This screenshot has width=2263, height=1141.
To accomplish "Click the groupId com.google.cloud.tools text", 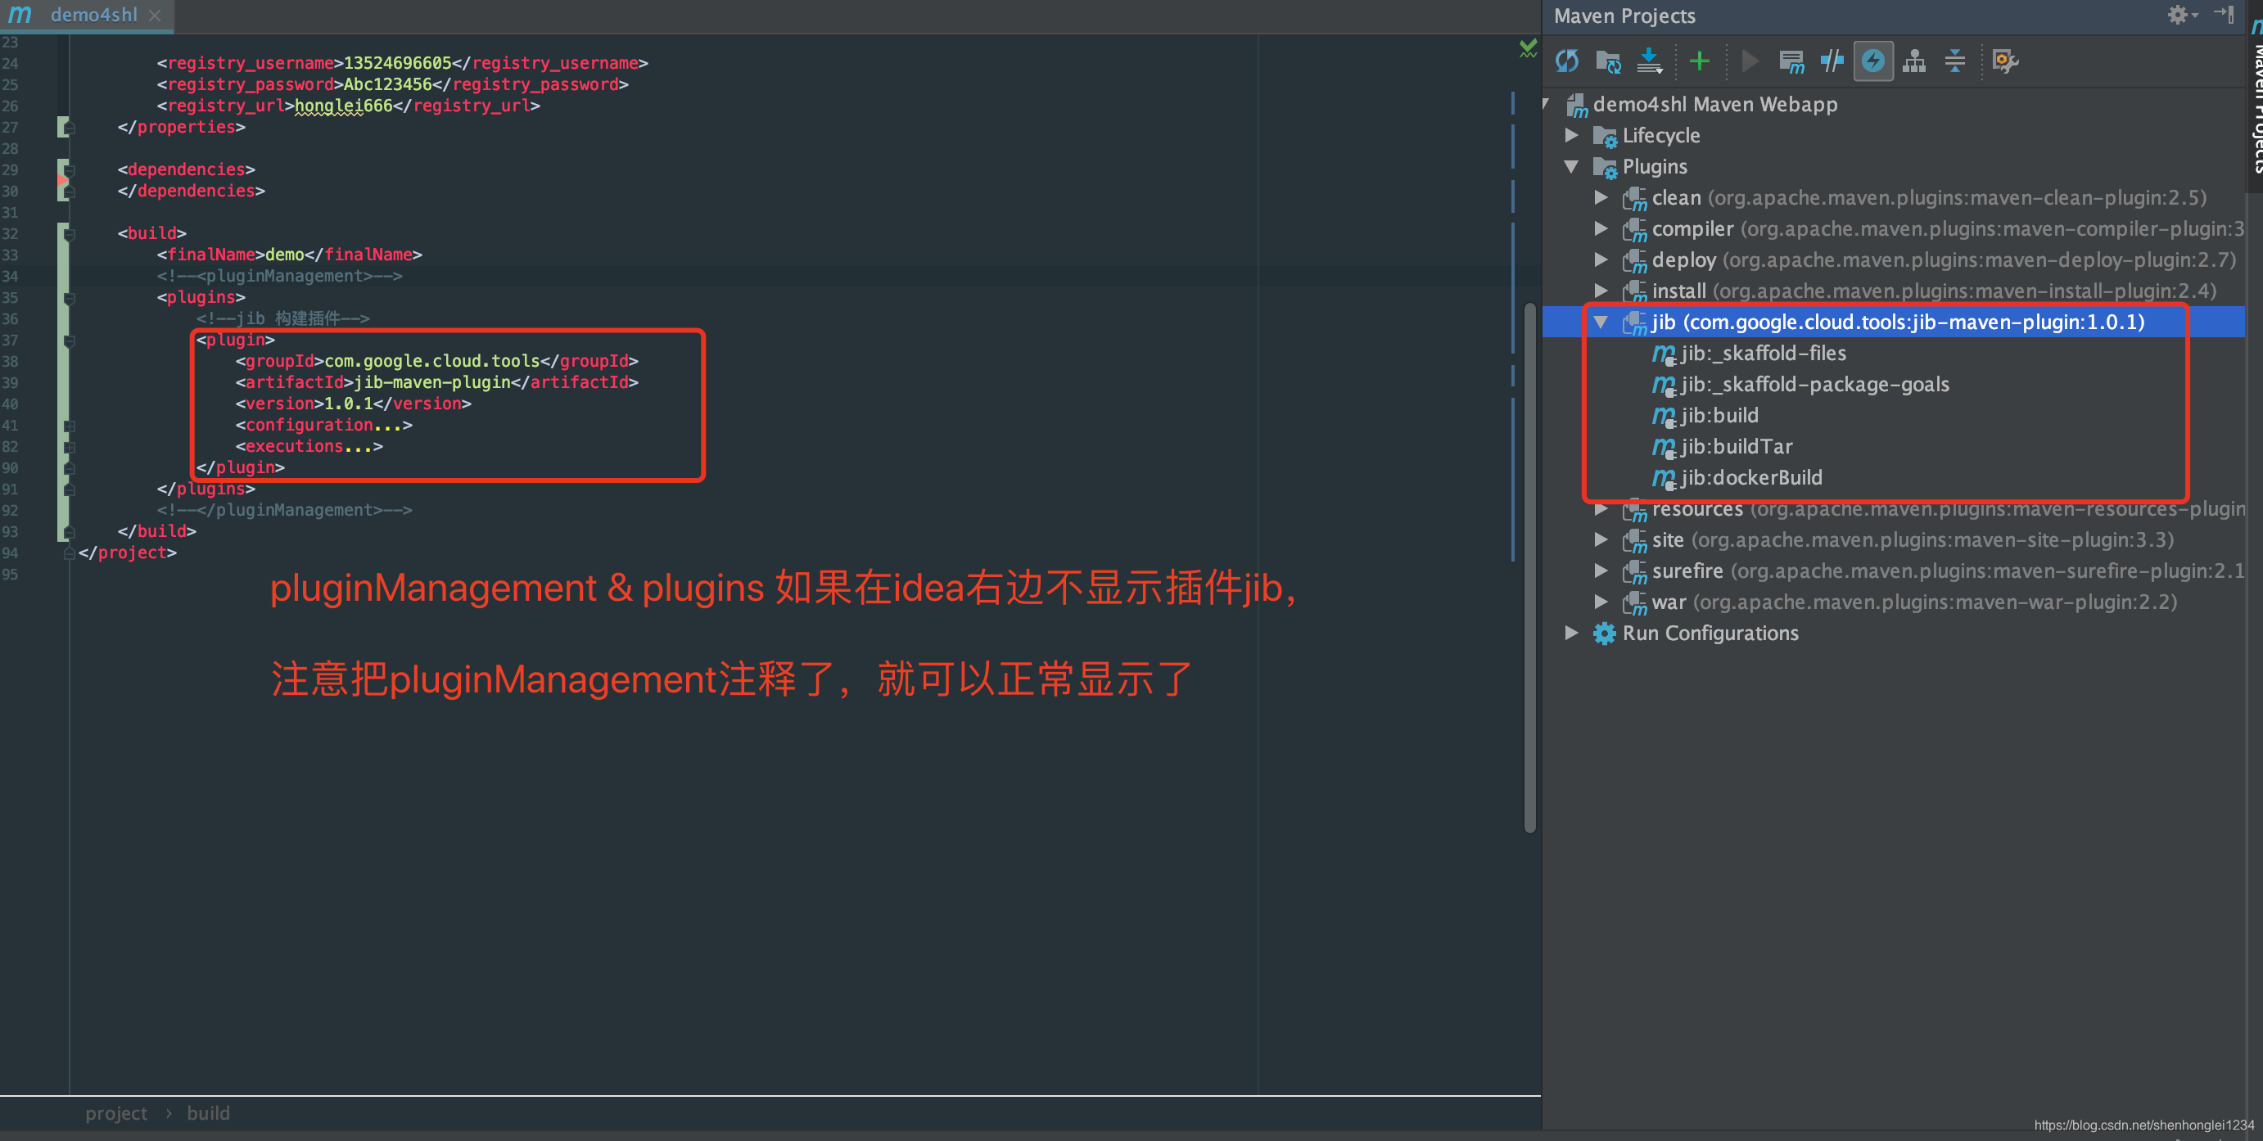I will [x=432, y=361].
